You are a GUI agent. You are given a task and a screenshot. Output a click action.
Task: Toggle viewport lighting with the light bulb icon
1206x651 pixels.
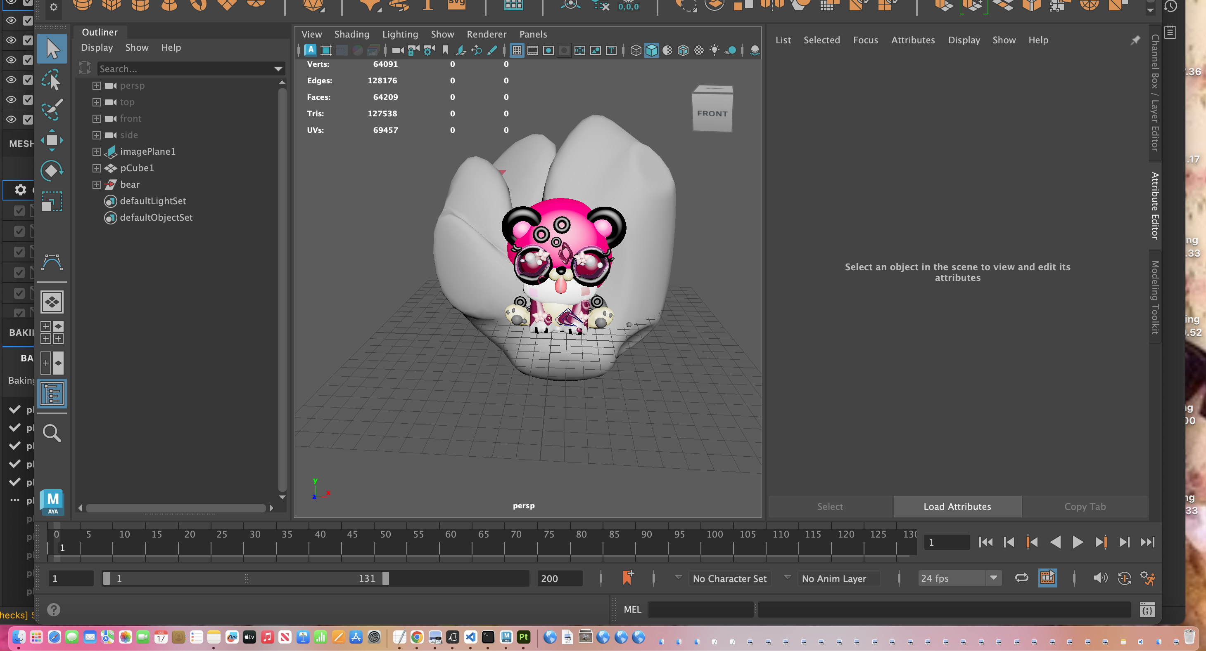pos(715,50)
